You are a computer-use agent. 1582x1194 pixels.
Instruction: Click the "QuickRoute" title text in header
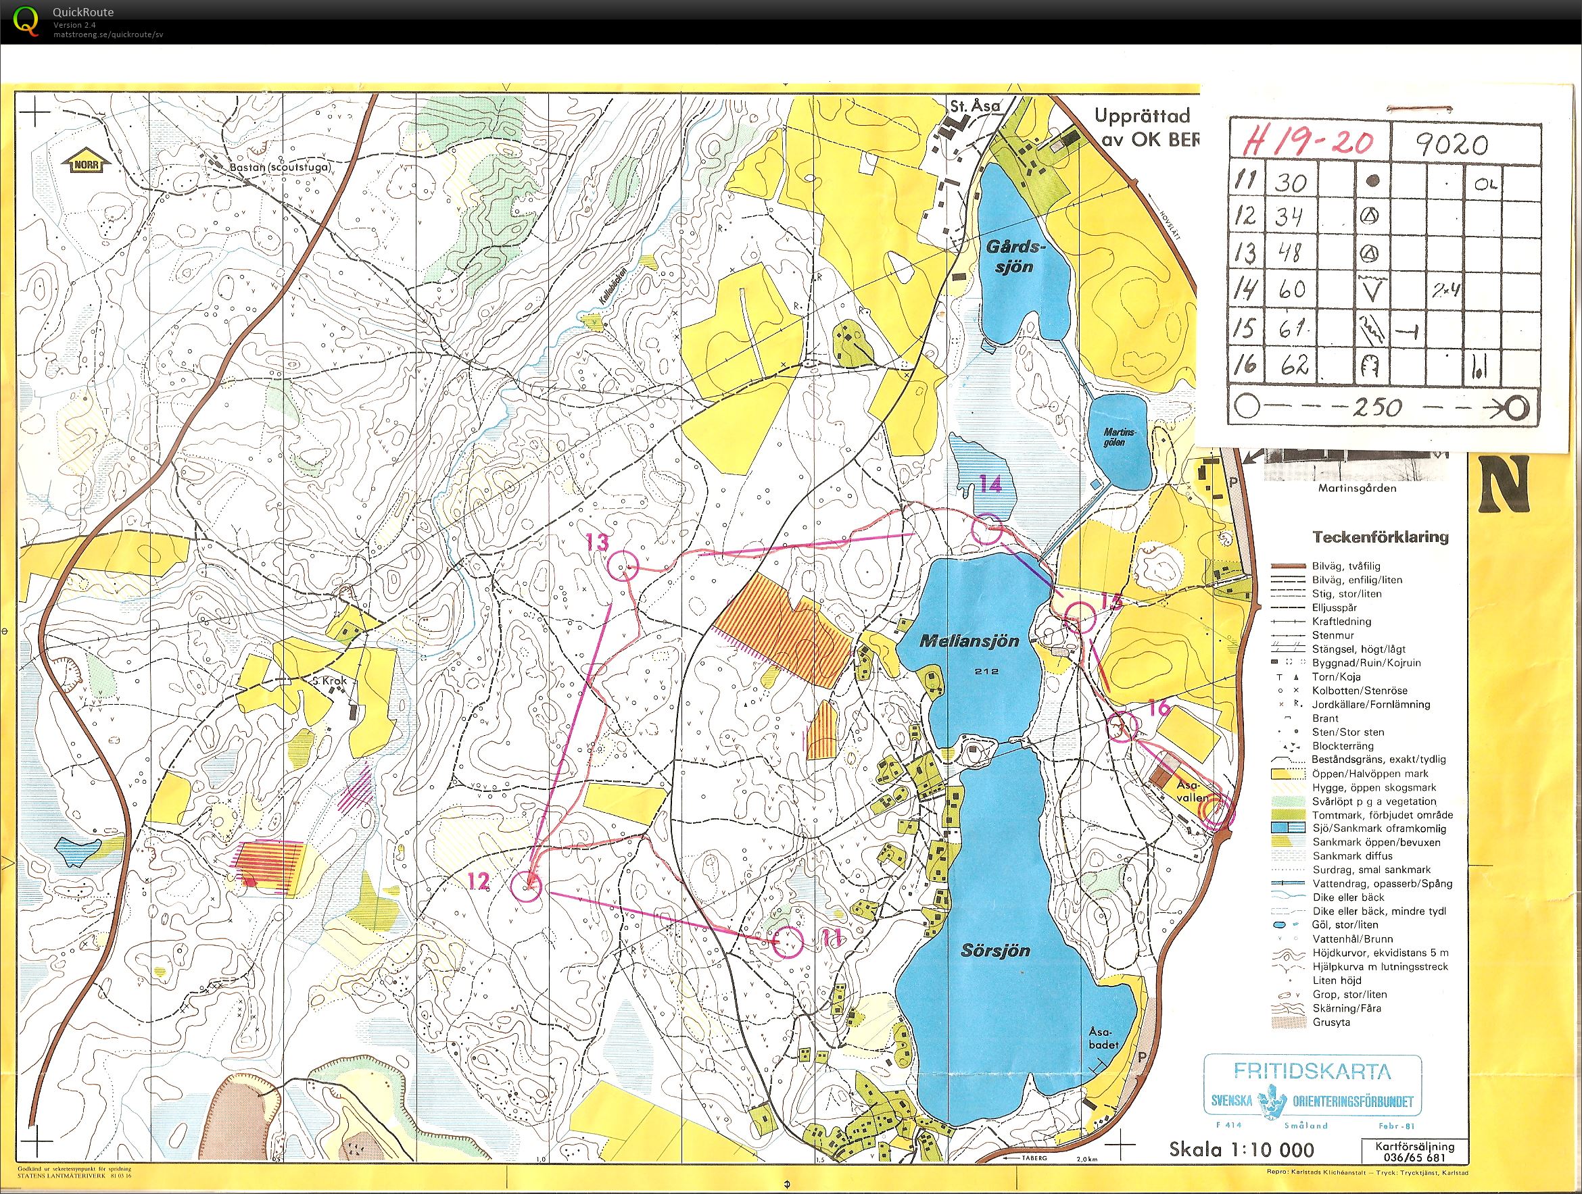[x=83, y=12]
